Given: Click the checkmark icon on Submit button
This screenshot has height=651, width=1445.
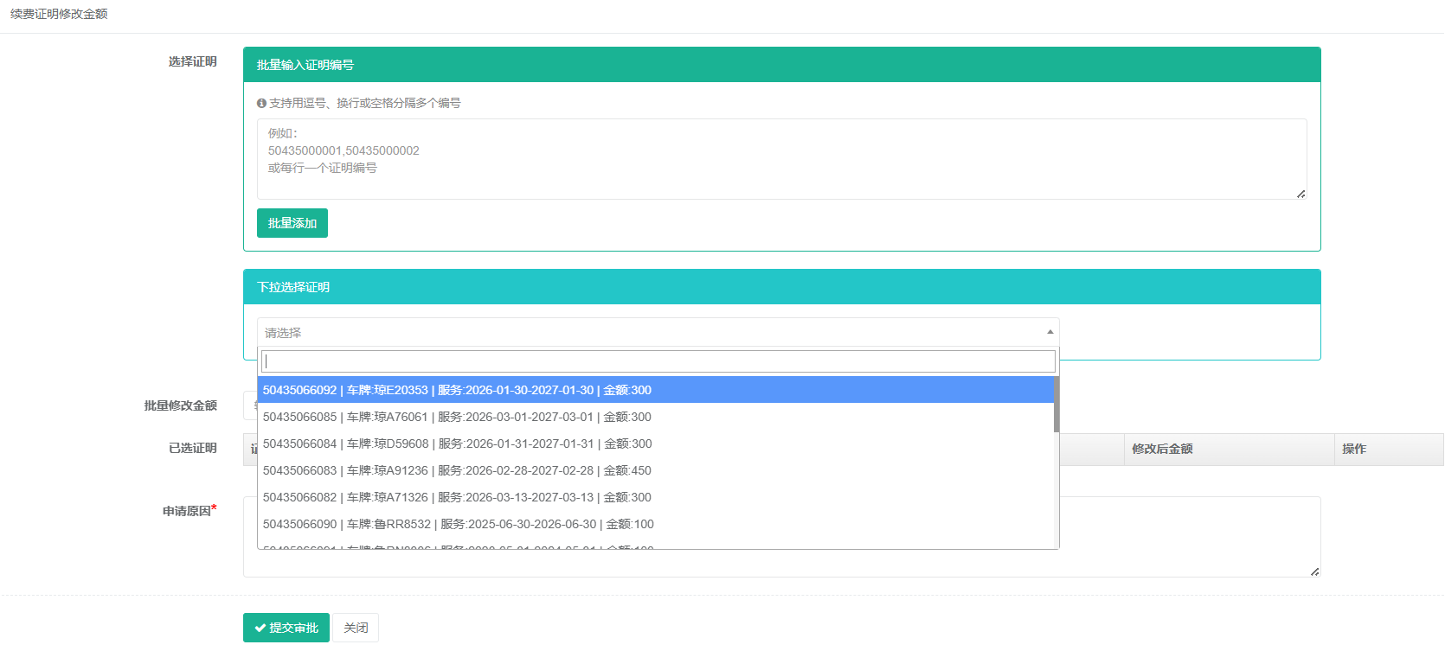Looking at the screenshot, I should click(x=260, y=628).
